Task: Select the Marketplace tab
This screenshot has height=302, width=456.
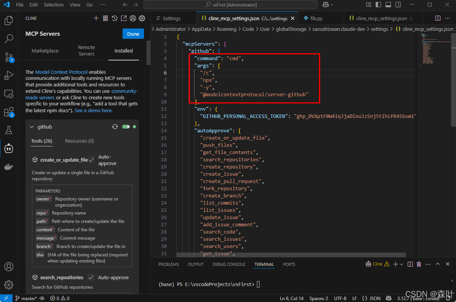Action: pyautogui.click(x=45, y=51)
